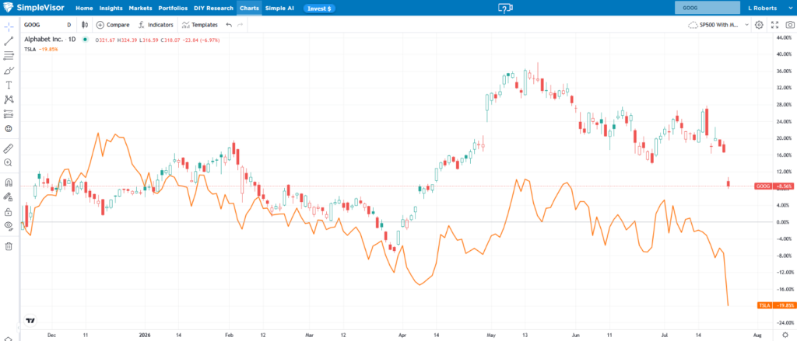Click the orange TSLA price label

[x=776, y=305]
